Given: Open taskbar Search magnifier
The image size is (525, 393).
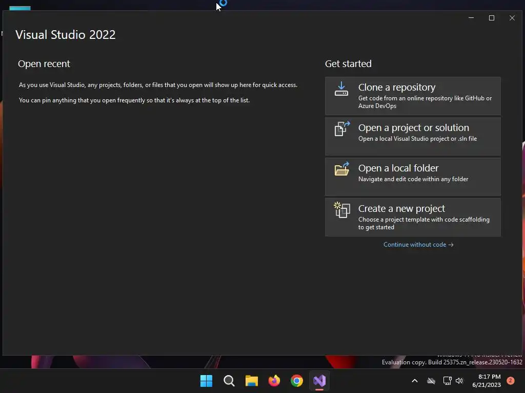Looking at the screenshot, I should [x=229, y=381].
